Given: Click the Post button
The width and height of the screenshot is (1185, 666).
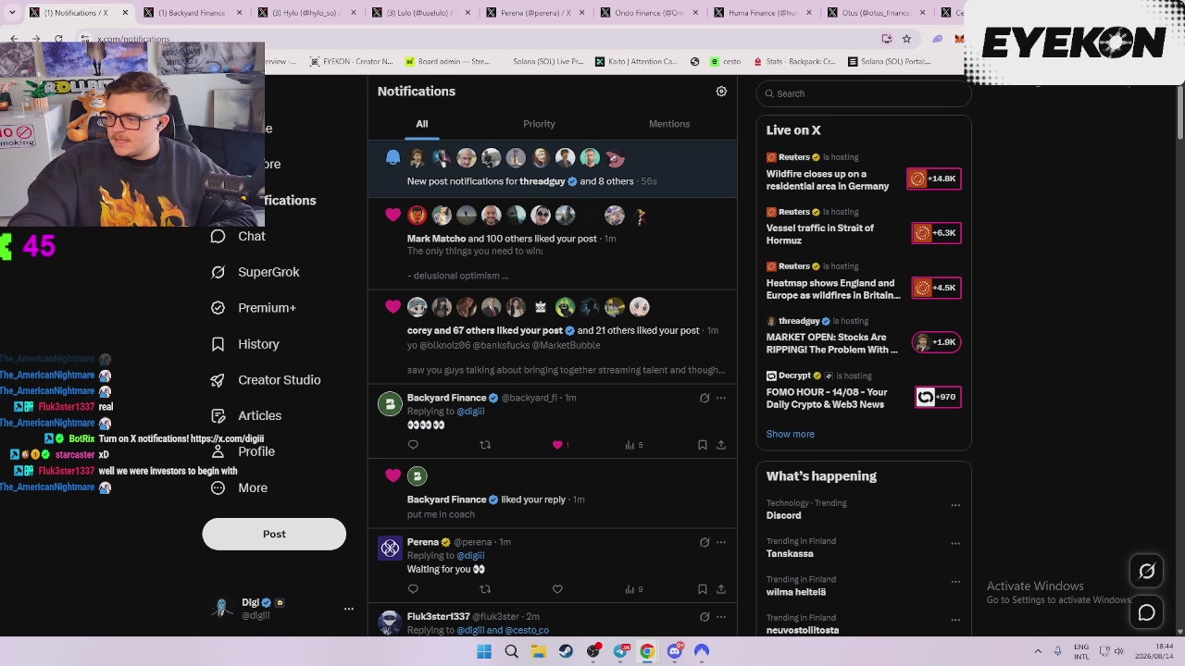Looking at the screenshot, I should pyautogui.click(x=274, y=534).
